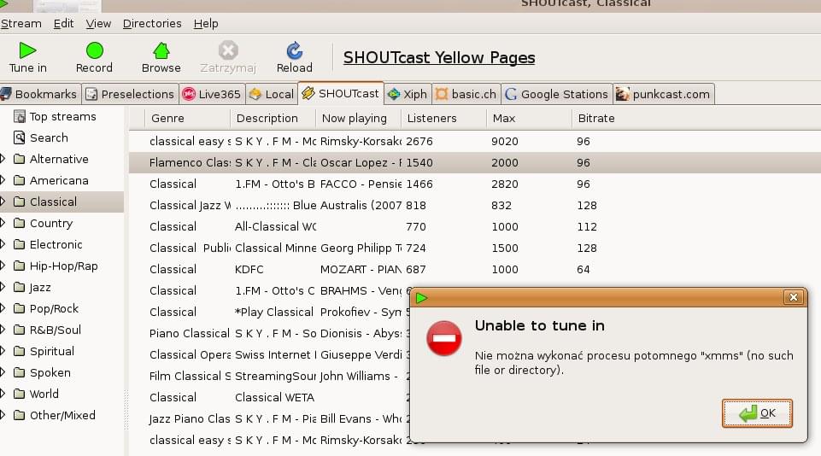
Task: Click the Hip-Hop/Rap folder icon
Action: pyautogui.click(x=20, y=266)
